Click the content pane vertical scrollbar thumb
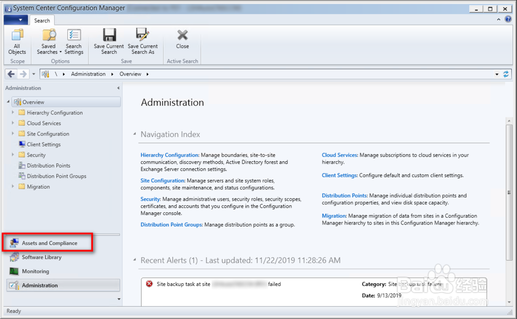This screenshot has width=517, height=319. pyautogui.click(x=509, y=192)
